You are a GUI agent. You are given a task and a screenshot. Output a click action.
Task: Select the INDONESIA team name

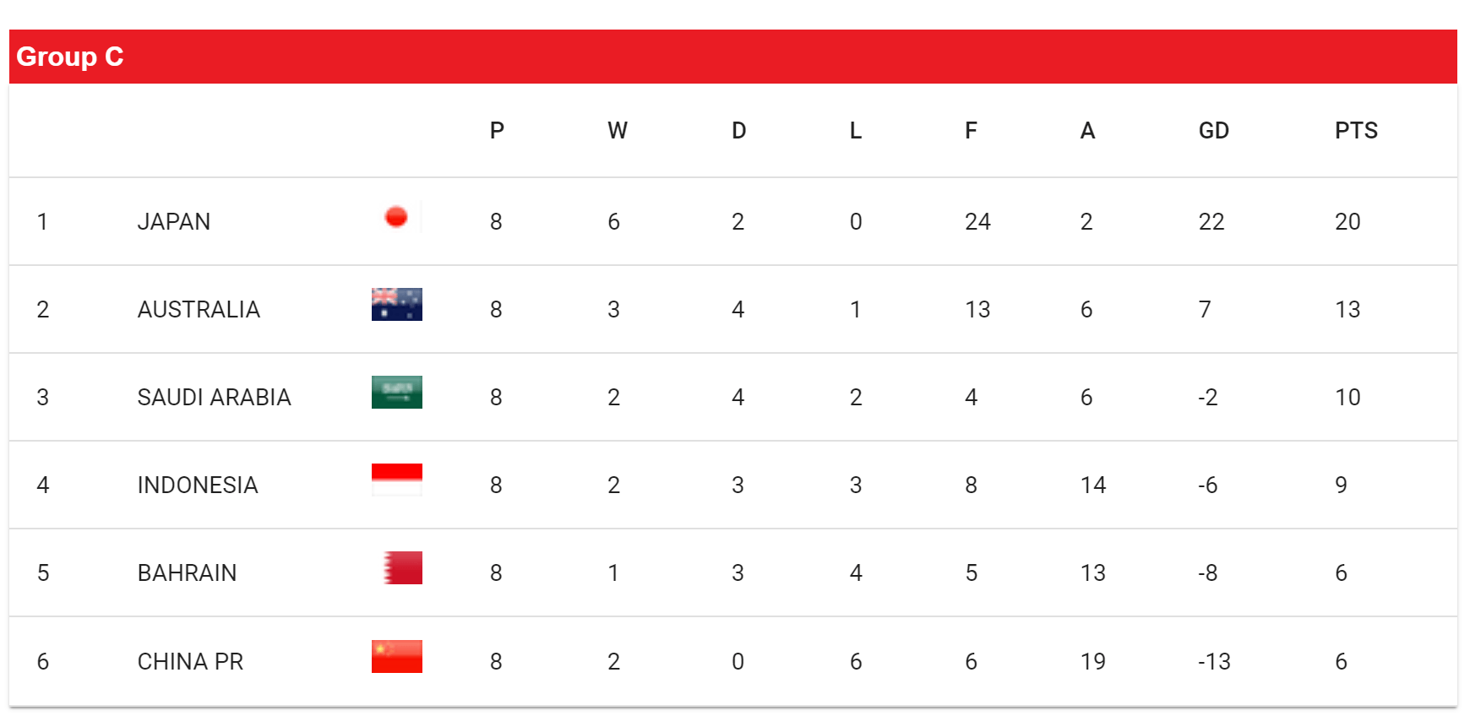tap(198, 485)
